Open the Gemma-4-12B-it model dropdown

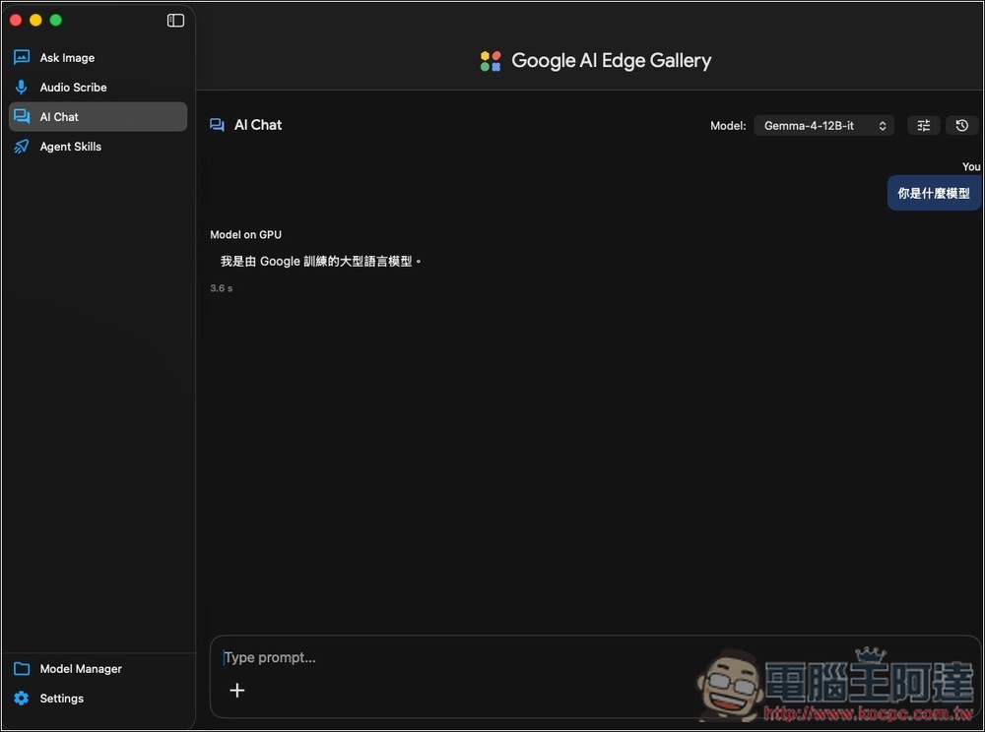823,126
